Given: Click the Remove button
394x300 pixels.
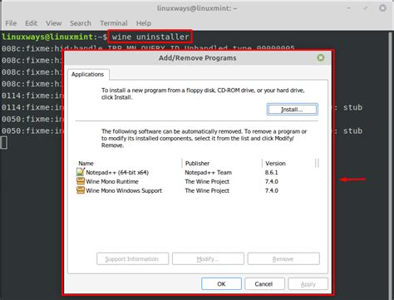Looking at the screenshot, I should click(x=283, y=258).
